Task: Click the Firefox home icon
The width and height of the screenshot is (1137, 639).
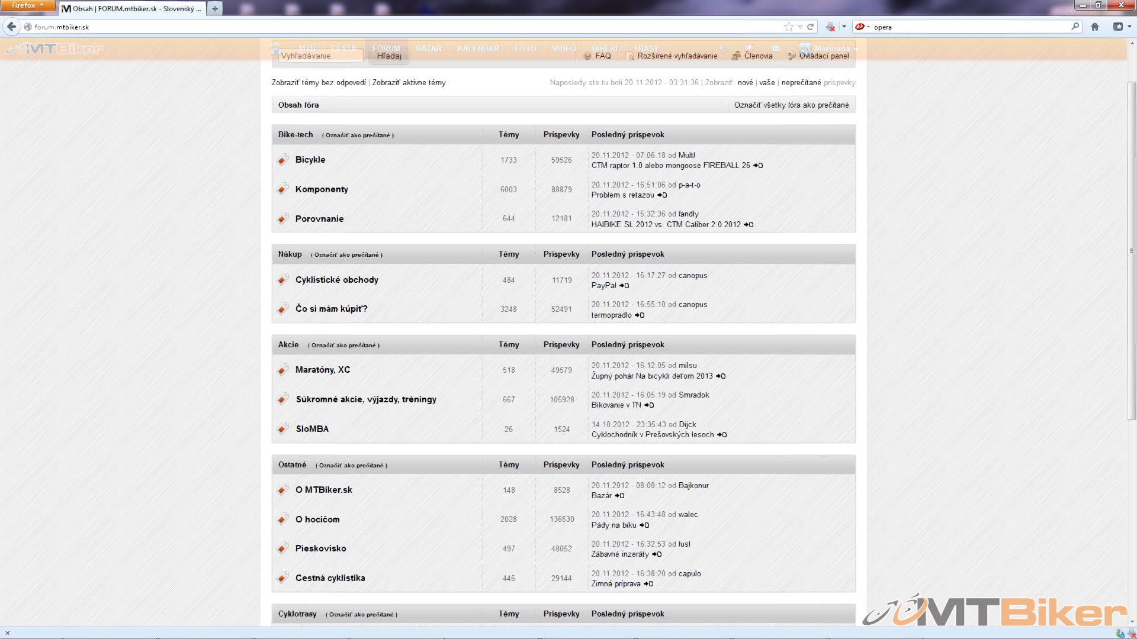Action: [1094, 27]
